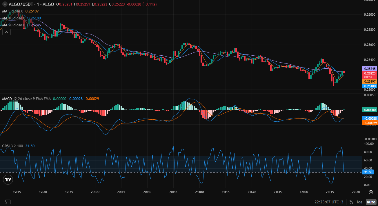
Task: Click the blue -0.00028 MACD axis label
Action: 370,118
